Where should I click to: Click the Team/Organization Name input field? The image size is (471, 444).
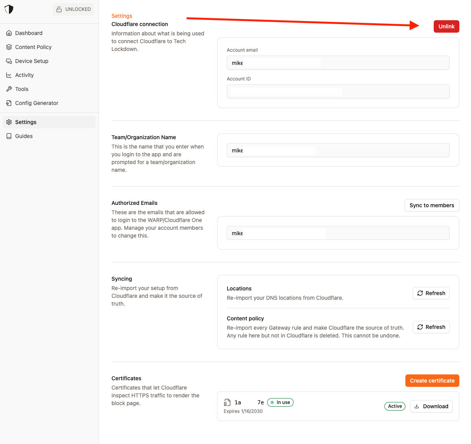[x=338, y=150]
